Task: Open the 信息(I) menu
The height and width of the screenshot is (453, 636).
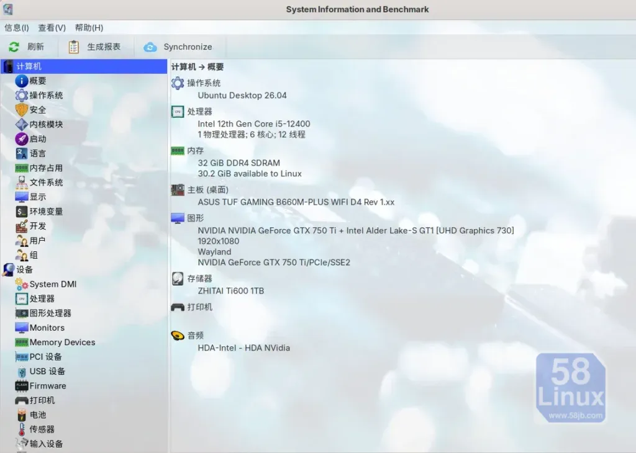Action: [17, 27]
